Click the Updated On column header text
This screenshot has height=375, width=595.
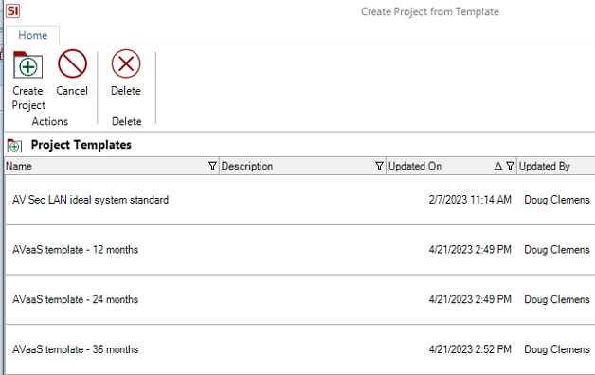415,166
